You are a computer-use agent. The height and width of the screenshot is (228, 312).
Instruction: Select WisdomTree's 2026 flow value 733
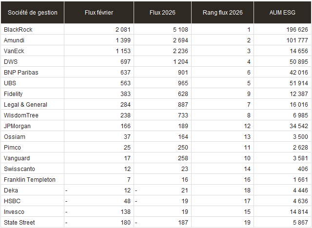[x=183, y=115]
